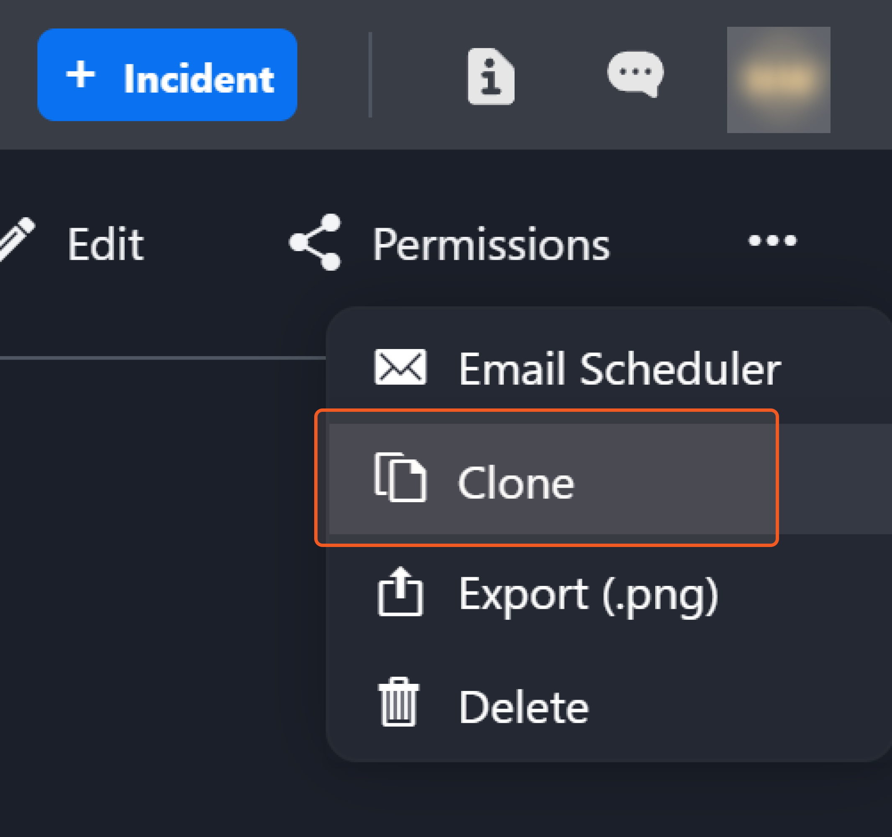Open the chat speech bubble icon
Viewport: 892px width, 837px height.
[635, 74]
